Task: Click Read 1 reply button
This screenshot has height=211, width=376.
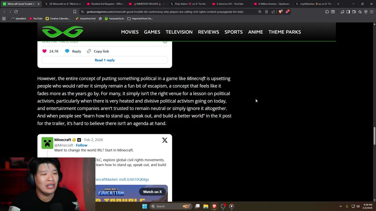Action: [x=105, y=60]
